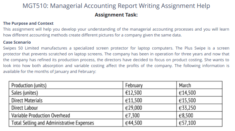Click the €33,250 direct labour cell

187,108
